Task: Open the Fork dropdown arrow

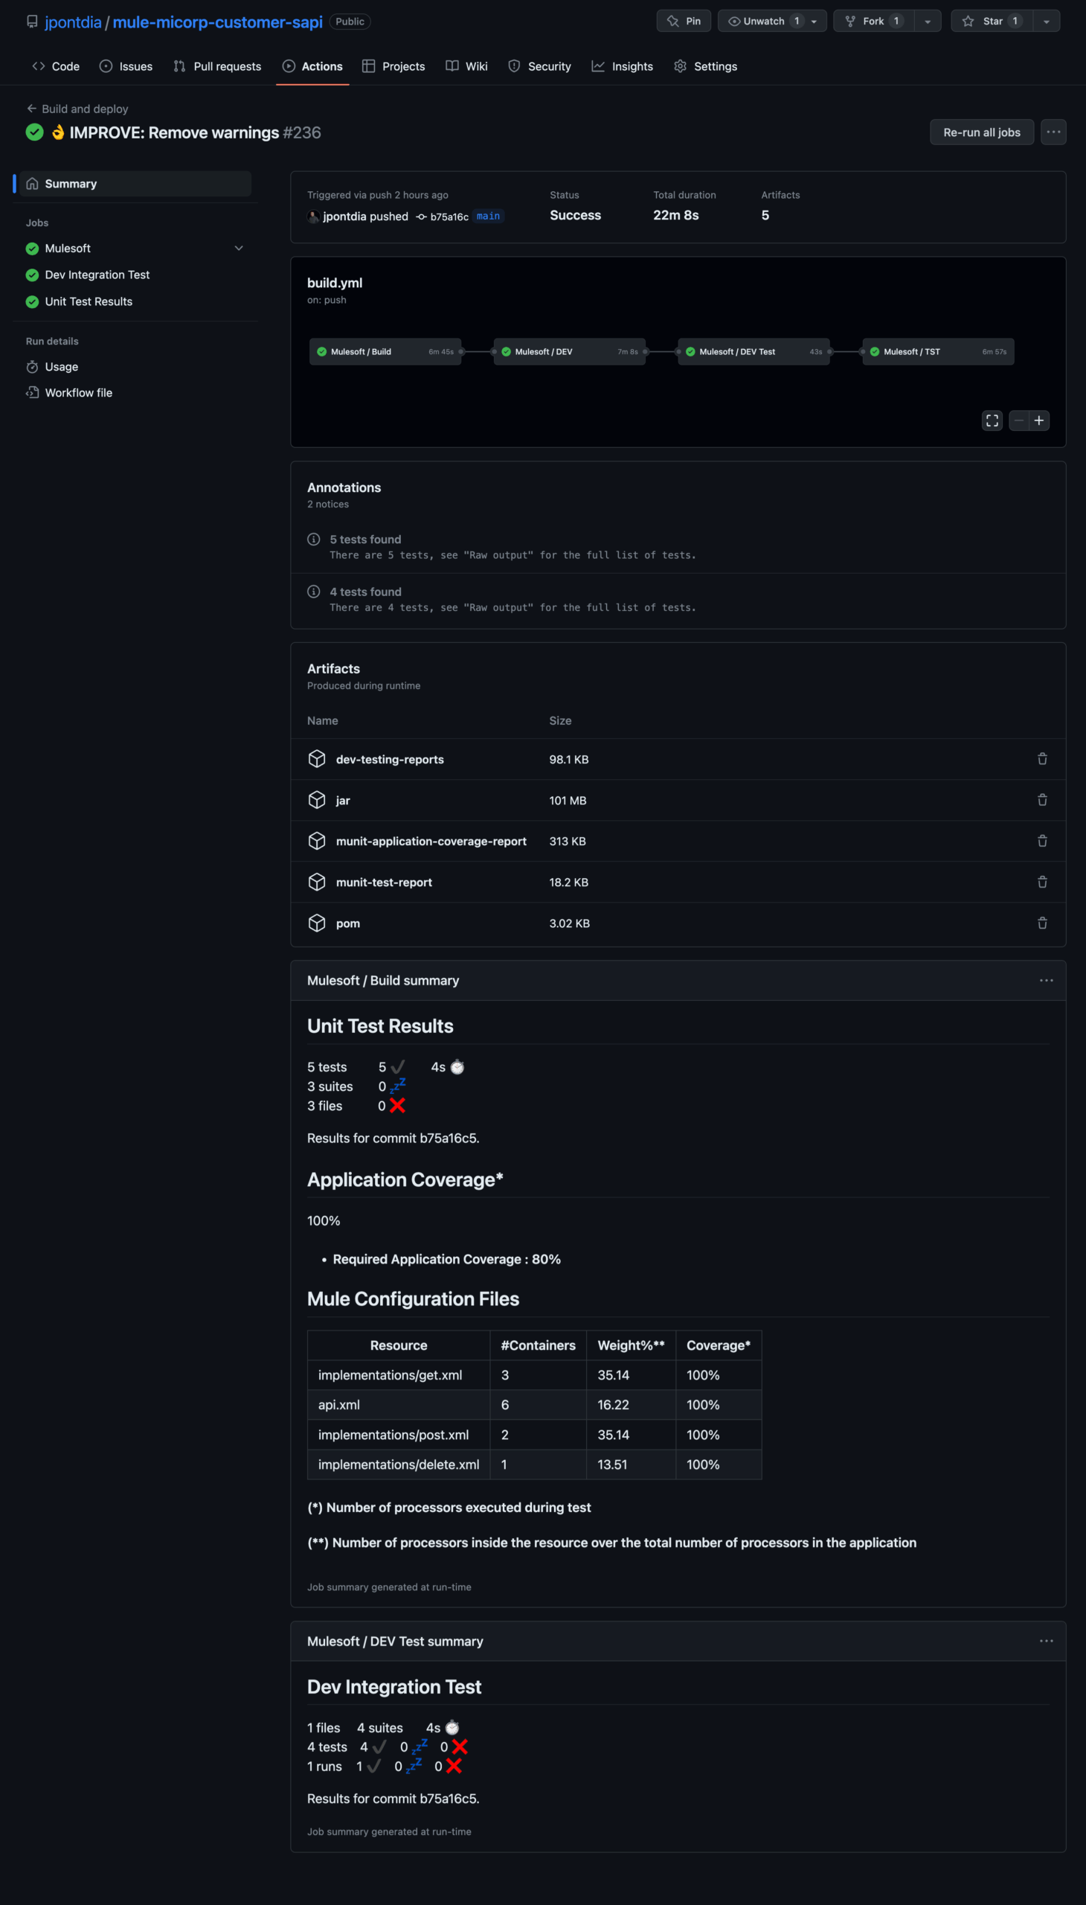Action: 928,21
